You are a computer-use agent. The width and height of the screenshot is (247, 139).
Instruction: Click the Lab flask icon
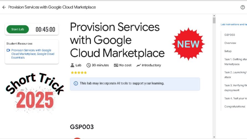(72, 65)
